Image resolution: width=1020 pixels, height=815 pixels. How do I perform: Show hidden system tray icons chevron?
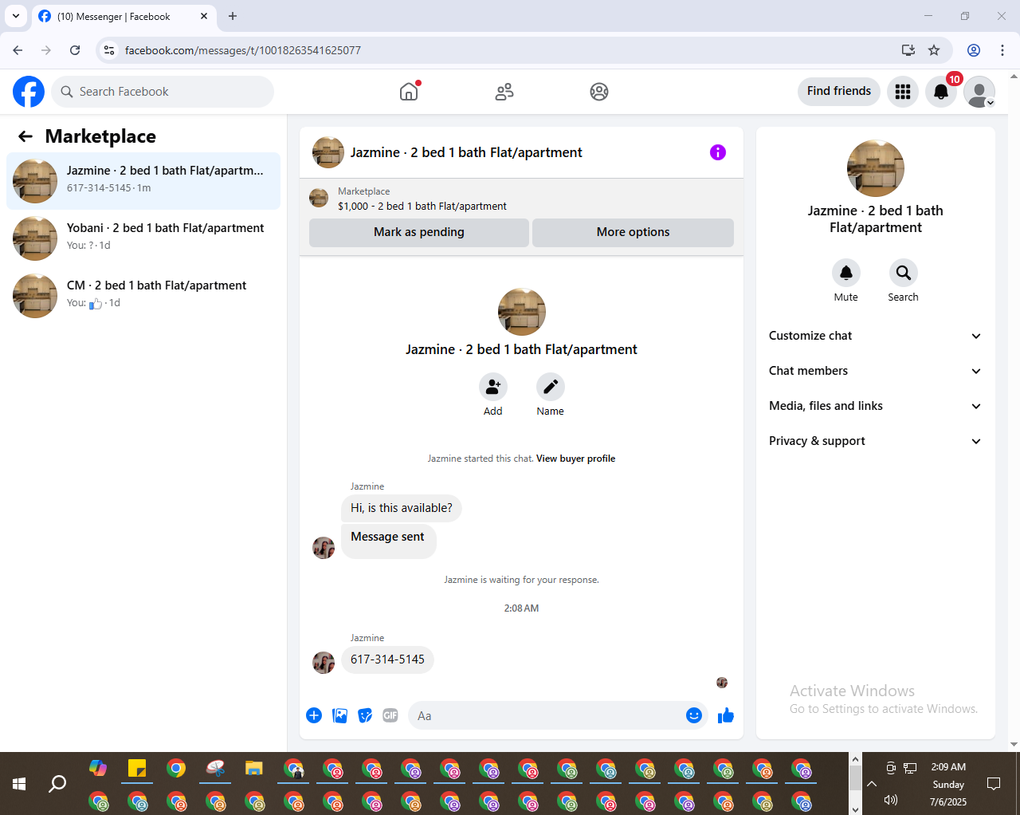coord(872,784)
